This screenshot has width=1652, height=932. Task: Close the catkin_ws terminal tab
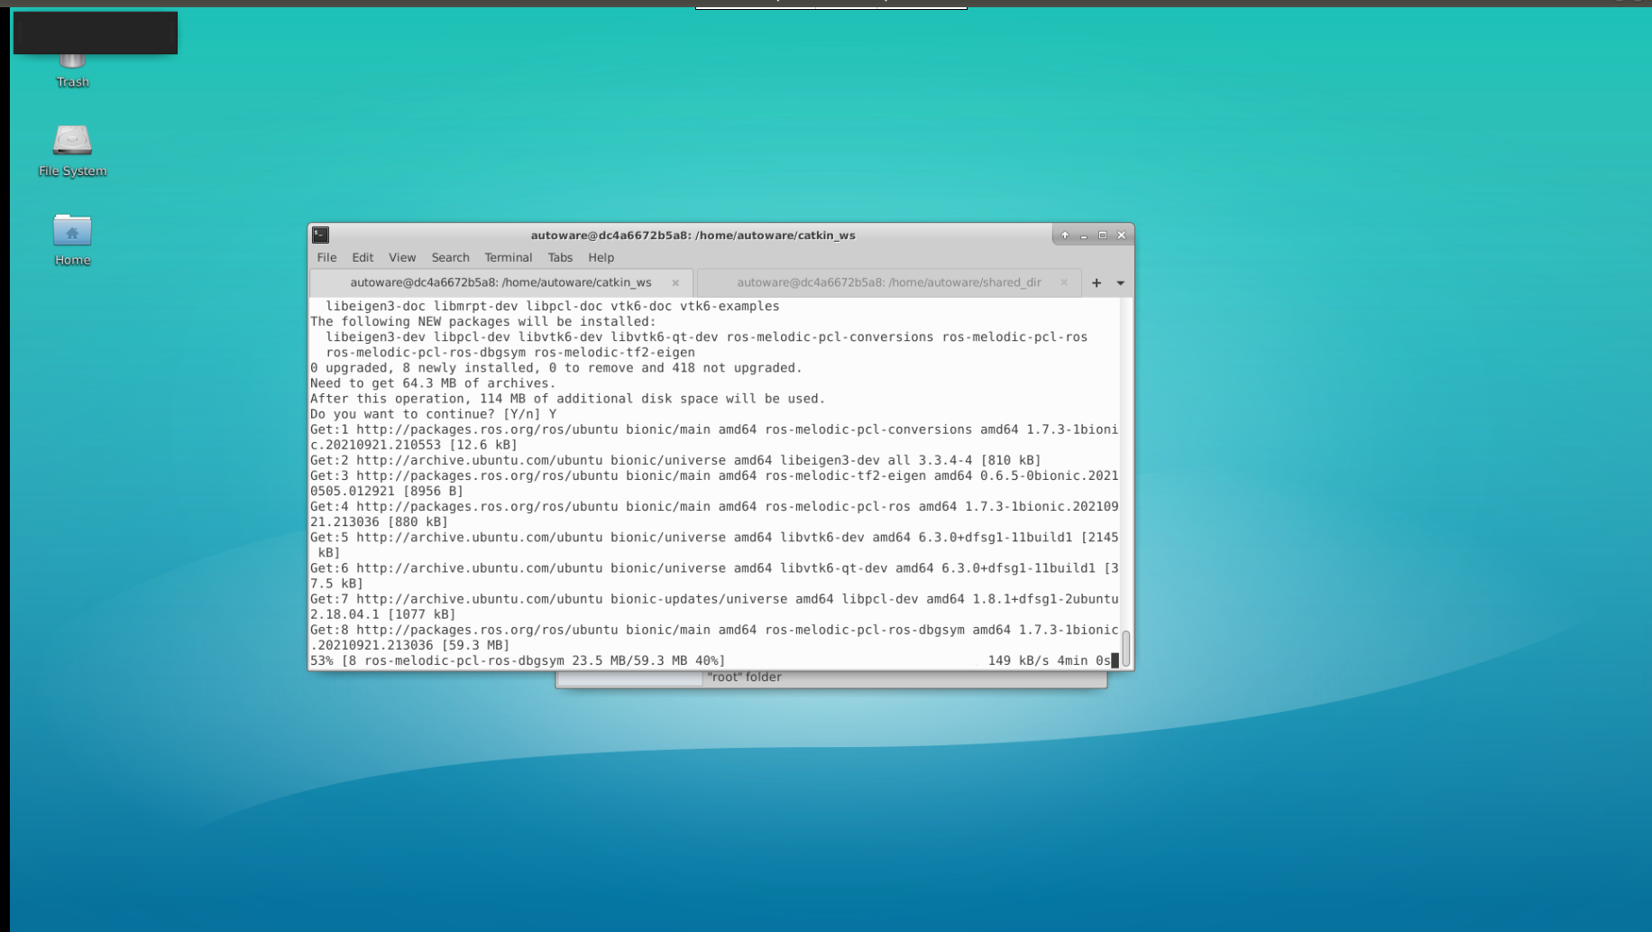tap(675, 282)
